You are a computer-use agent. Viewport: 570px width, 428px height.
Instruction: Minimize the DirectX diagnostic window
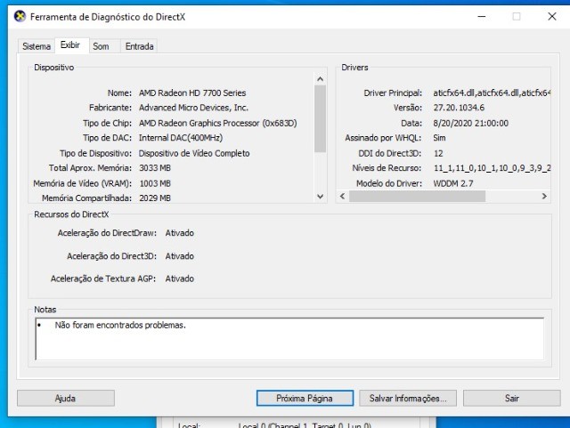tap(482, 17)
